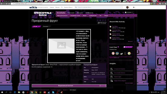Viewport: 167px width, 94px height.
Task: Click the Search Undertale Вики field
Action: (99, 7)
